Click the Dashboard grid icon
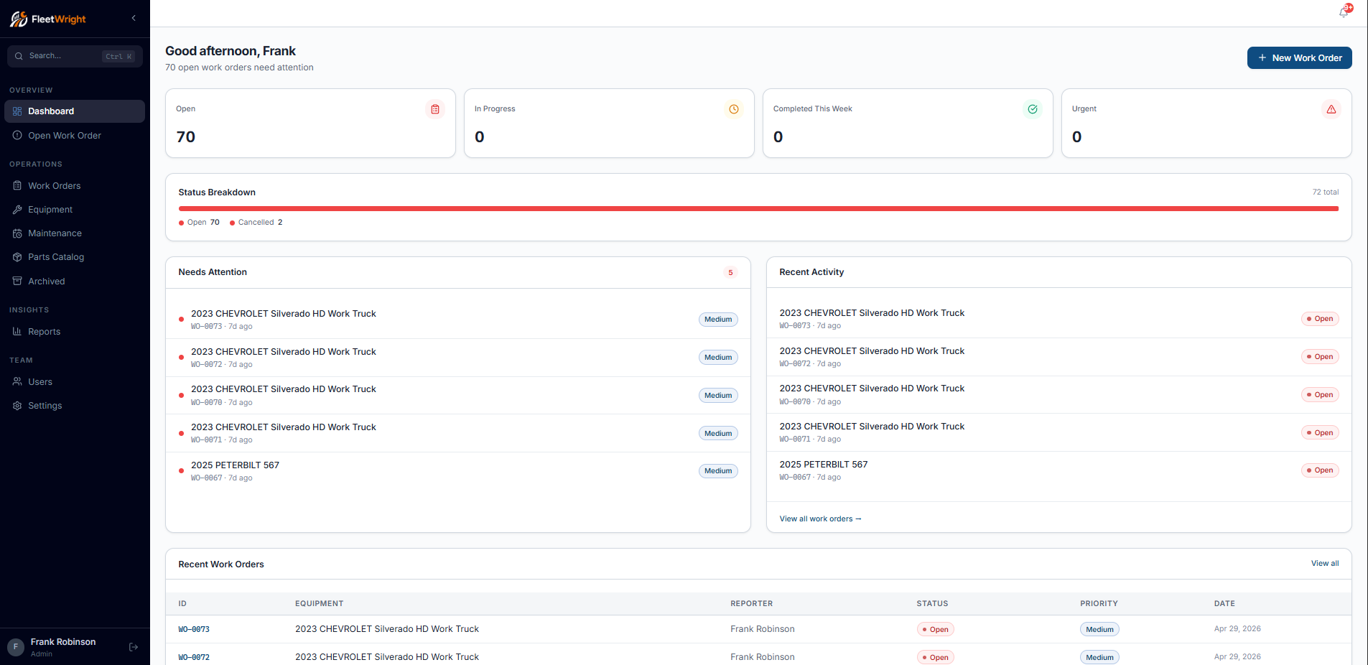Screen dimensions: 1368x665 point(17,111)
